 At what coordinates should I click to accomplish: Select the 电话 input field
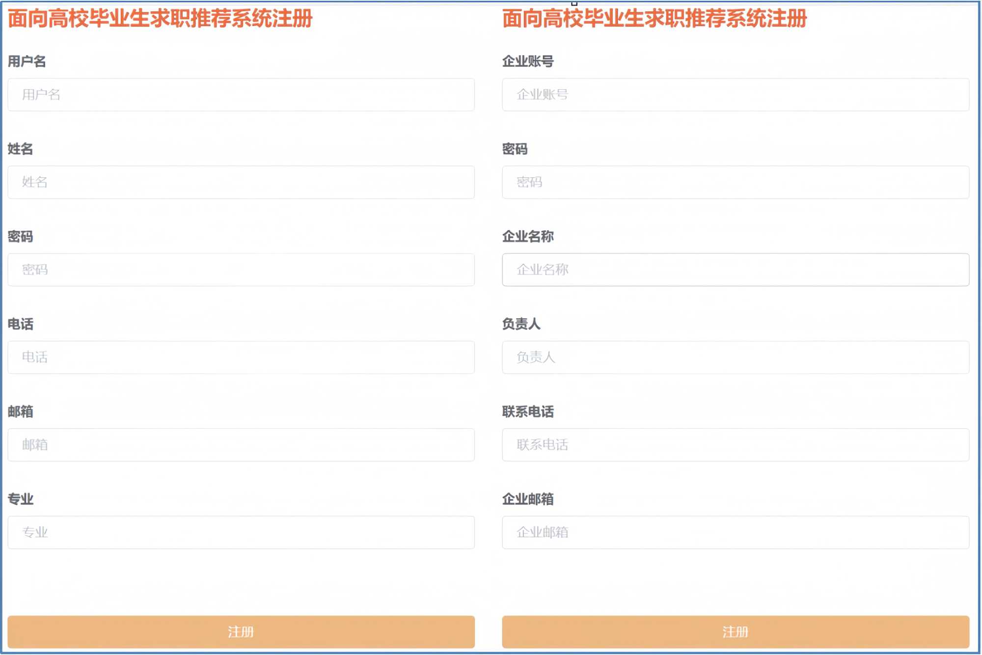tap(241, 357)
